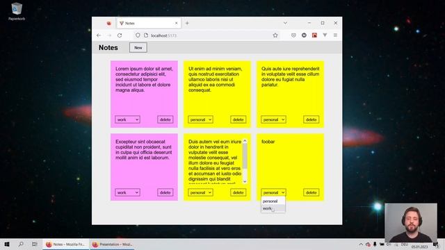Open category dropdown on Duis autem note
This screenshot has width=445, height=250.
(200, 192)
